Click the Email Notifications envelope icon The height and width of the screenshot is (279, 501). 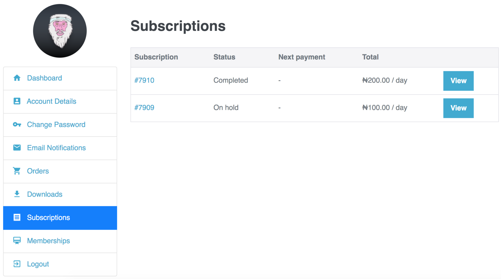(17, 148)
